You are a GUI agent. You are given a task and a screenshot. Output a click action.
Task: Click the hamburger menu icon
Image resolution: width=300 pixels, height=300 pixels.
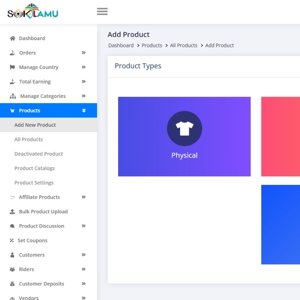click(102, 12)
